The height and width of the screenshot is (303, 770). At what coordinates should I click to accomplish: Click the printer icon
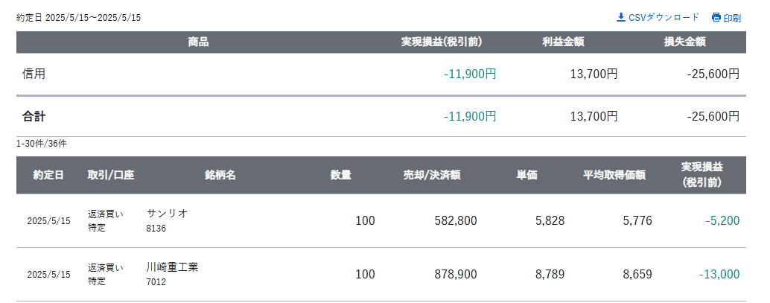[x=716, y=18]
